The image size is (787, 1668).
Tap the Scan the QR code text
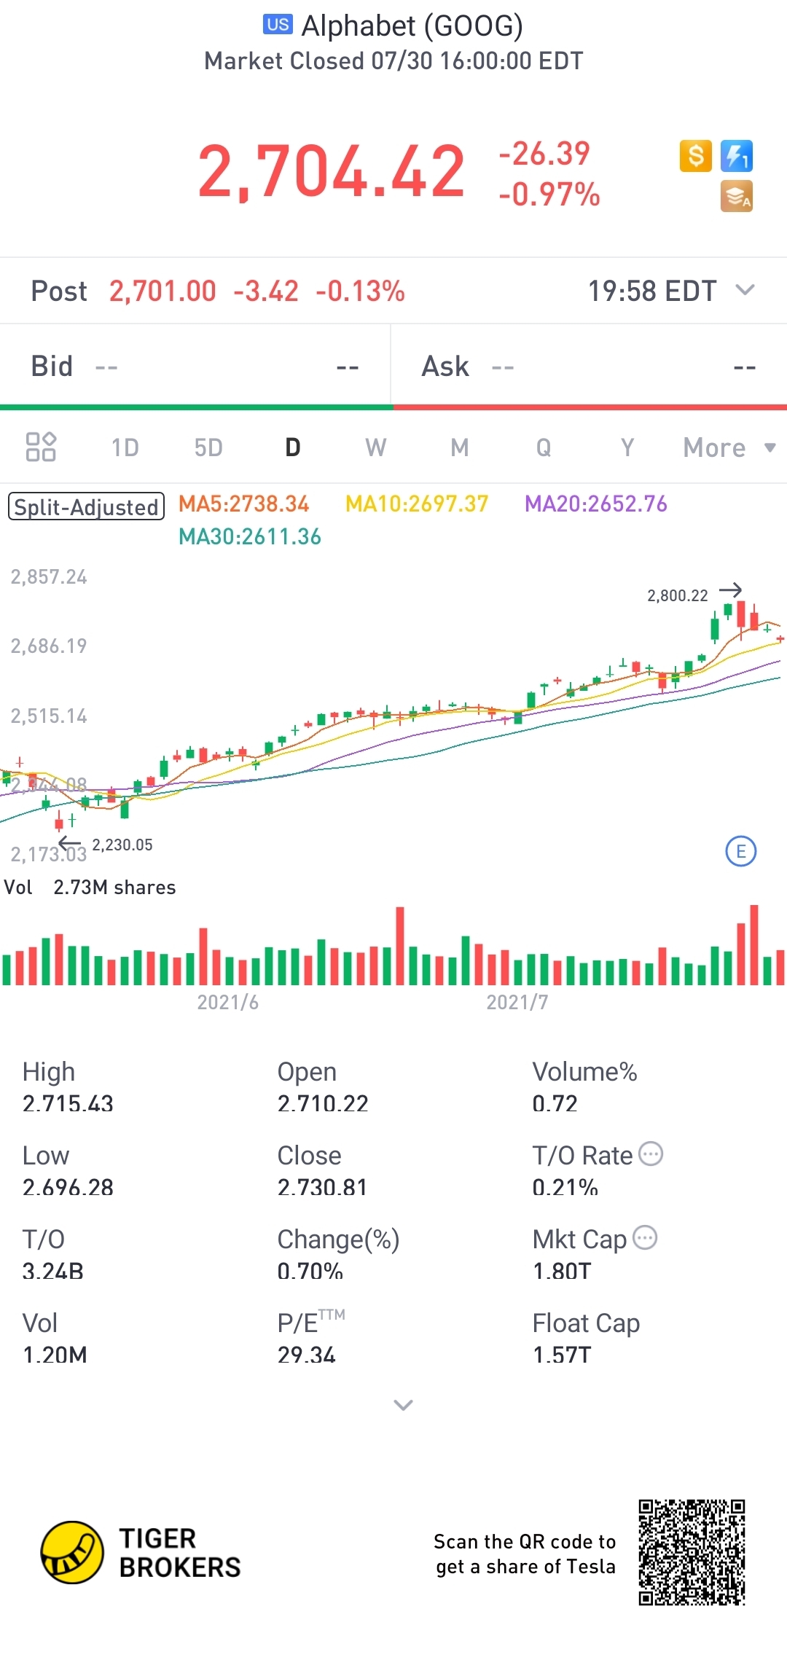click(x=525, y=1554)
